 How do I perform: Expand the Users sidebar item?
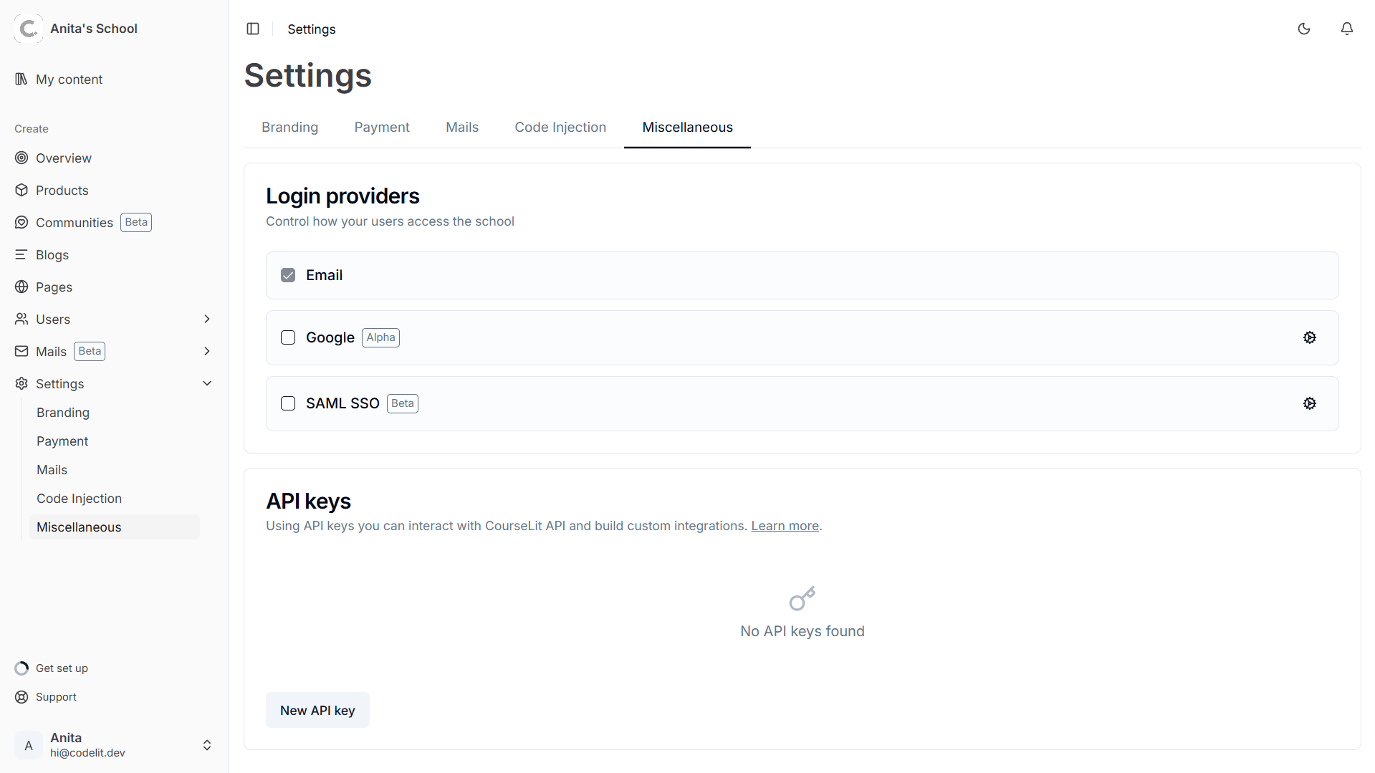tap(207, 319)
